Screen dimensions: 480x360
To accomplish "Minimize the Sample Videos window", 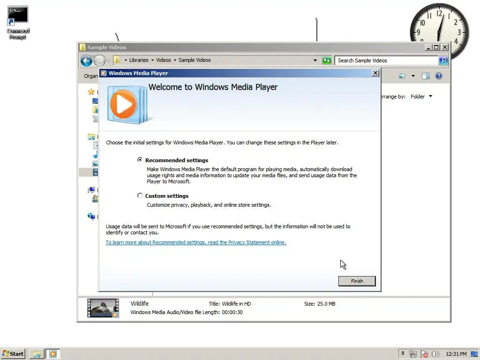I will tap(428, 47).
